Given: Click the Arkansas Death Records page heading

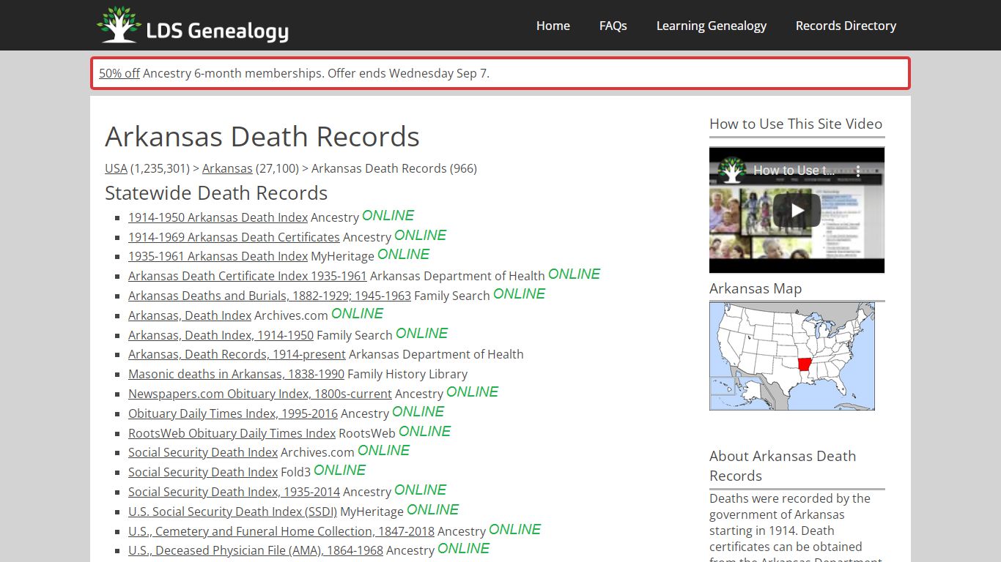Looking at the screenshot, I should point(262,137).
